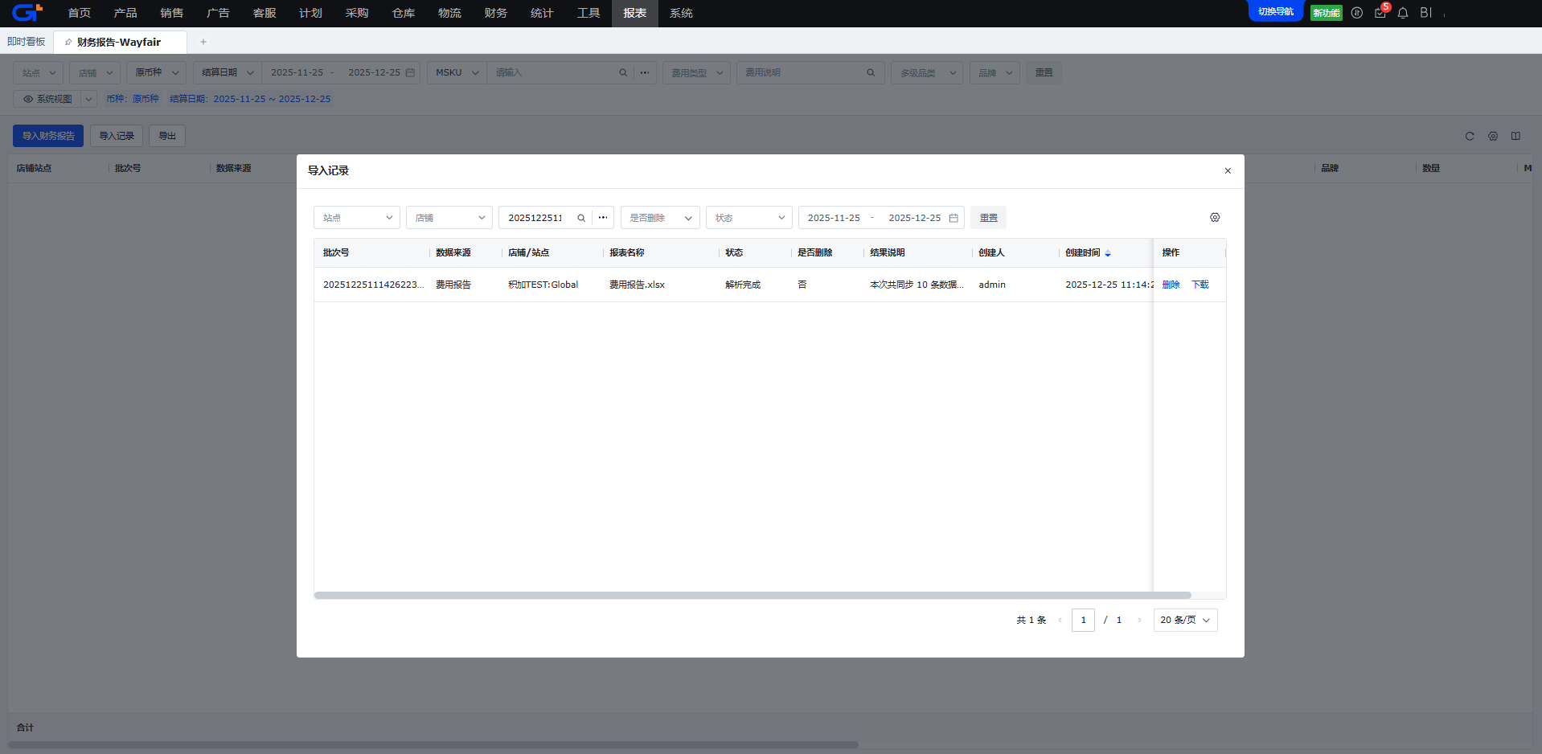Expand the 系统视图 arrow dropdown
Image resolution: width=1542 pixels, height=754 pixels.
pyautogui.click(x=89, y=99)
